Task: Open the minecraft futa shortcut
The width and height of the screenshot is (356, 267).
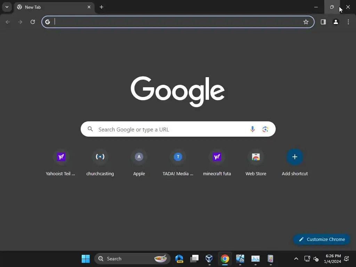Action: pyautogui.click(x=217, y=163)
